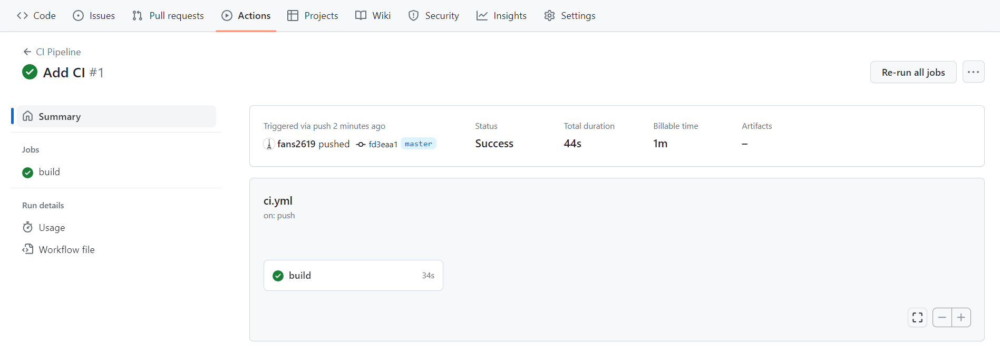Screen dimensions: 1000x354
Task: Navigate to the Security tab
Action: (x=434, y=16)
